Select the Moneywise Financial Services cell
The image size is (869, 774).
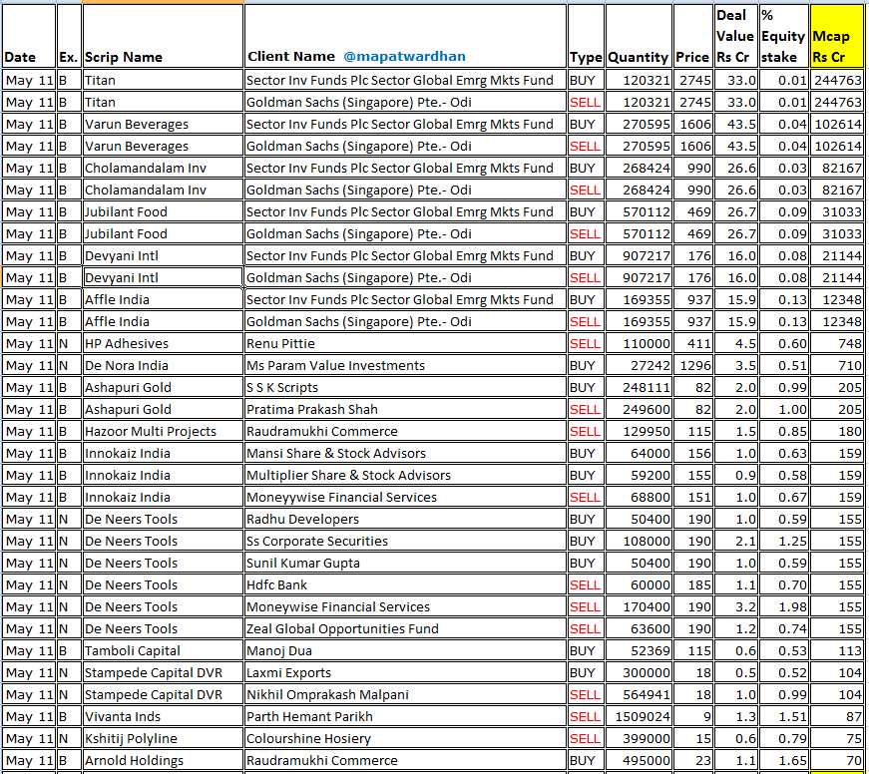pyautogui.click(x=405, y=607)
